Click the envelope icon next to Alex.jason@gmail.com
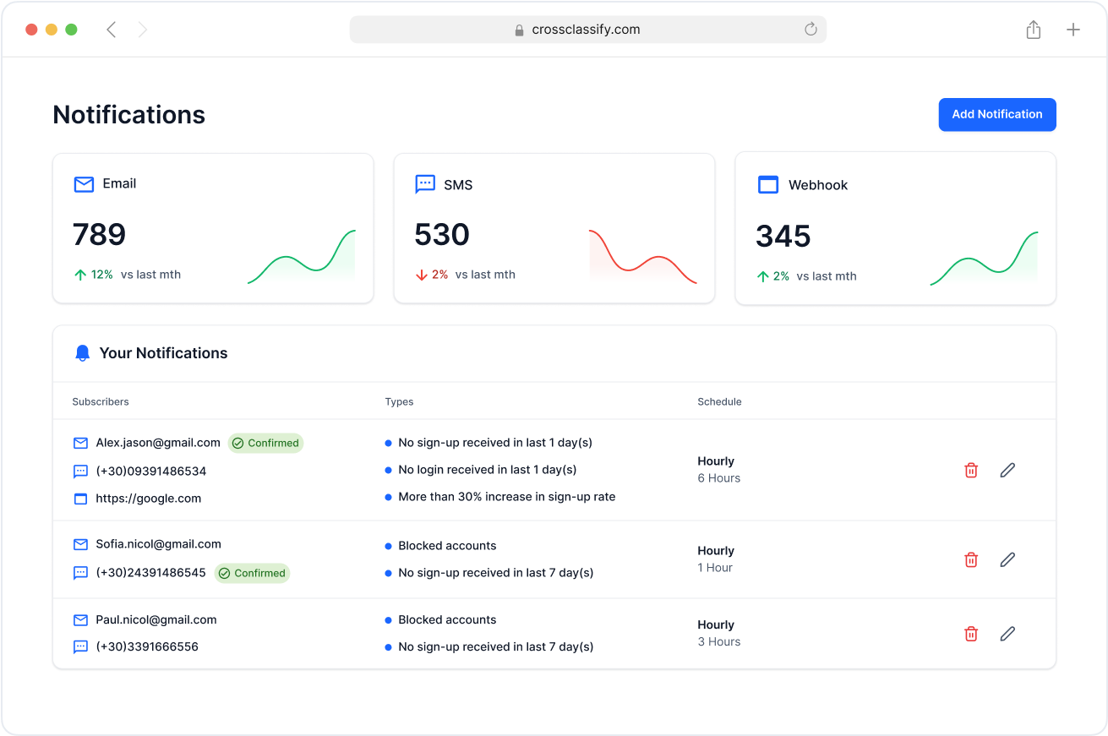This screenshot has height=736, width=1108. tap(80, 443)
